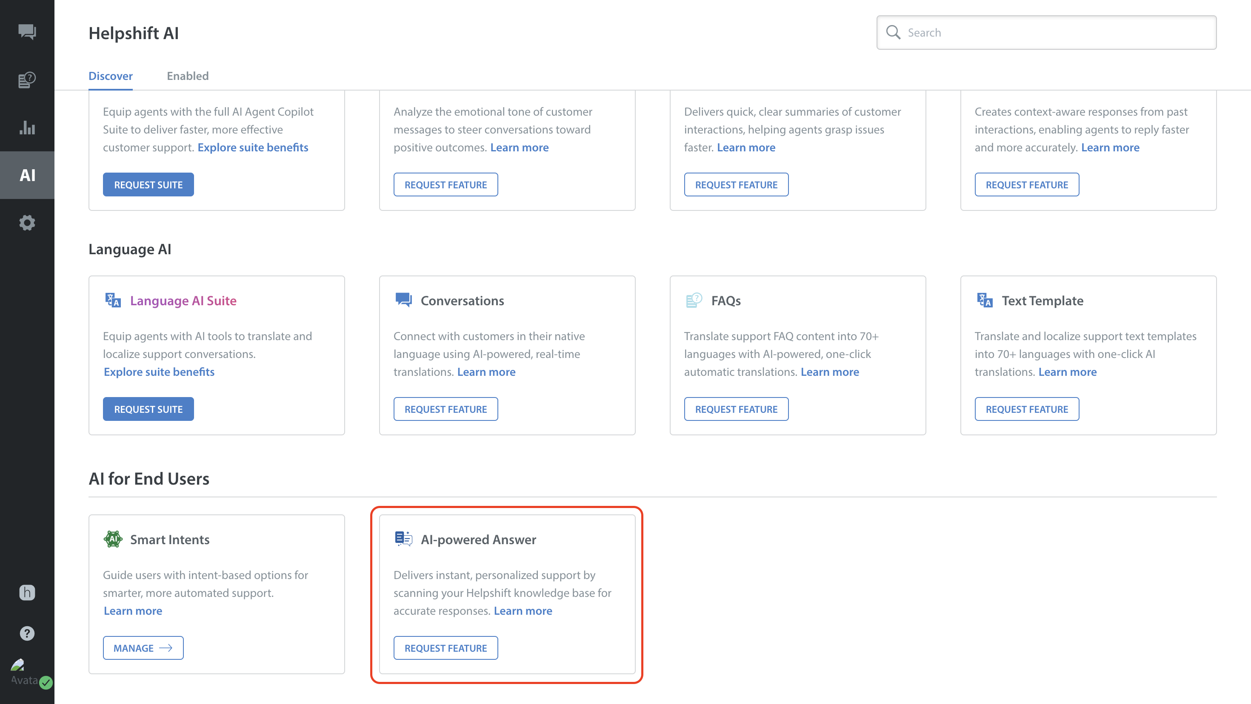Screen dimensions: 1251x704
Task: Open the FAQ knowledge base sidebar icon
Action: point(27,79)
